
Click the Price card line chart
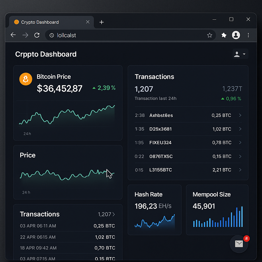[x=67, y=174]
